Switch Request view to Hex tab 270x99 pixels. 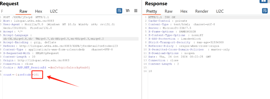(x=38, y=11)
